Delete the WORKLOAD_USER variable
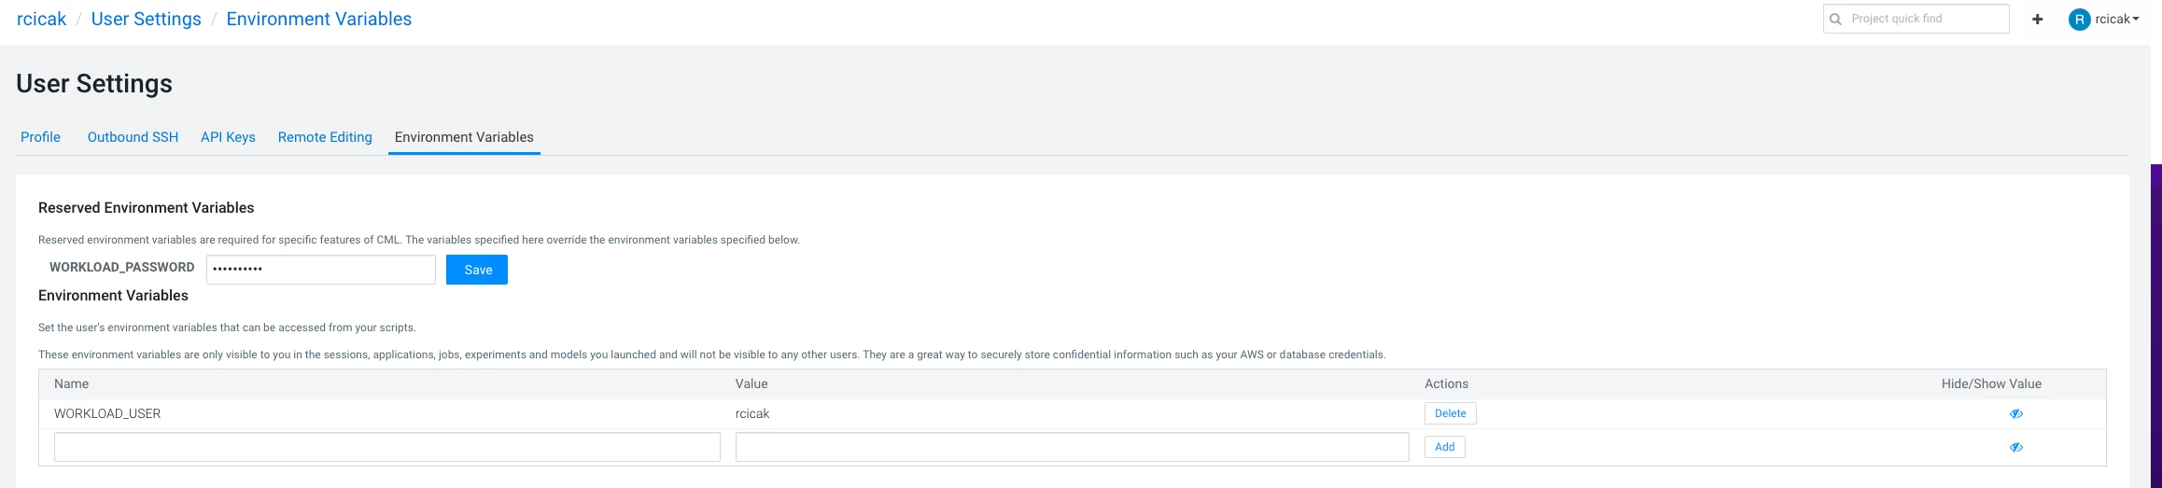Viewport: 2162px width, 488px height. click(1451, 413)
